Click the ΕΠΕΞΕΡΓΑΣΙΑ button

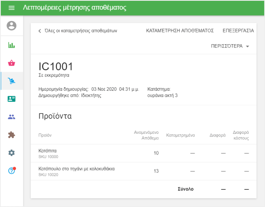(238, 31)
